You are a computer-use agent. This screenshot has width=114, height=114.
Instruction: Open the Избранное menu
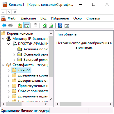(60, 18)
